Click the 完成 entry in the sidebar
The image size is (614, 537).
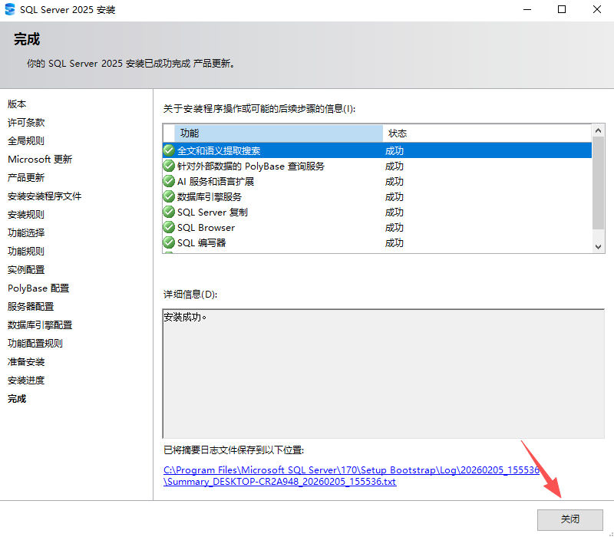click(x=16, y=398)
